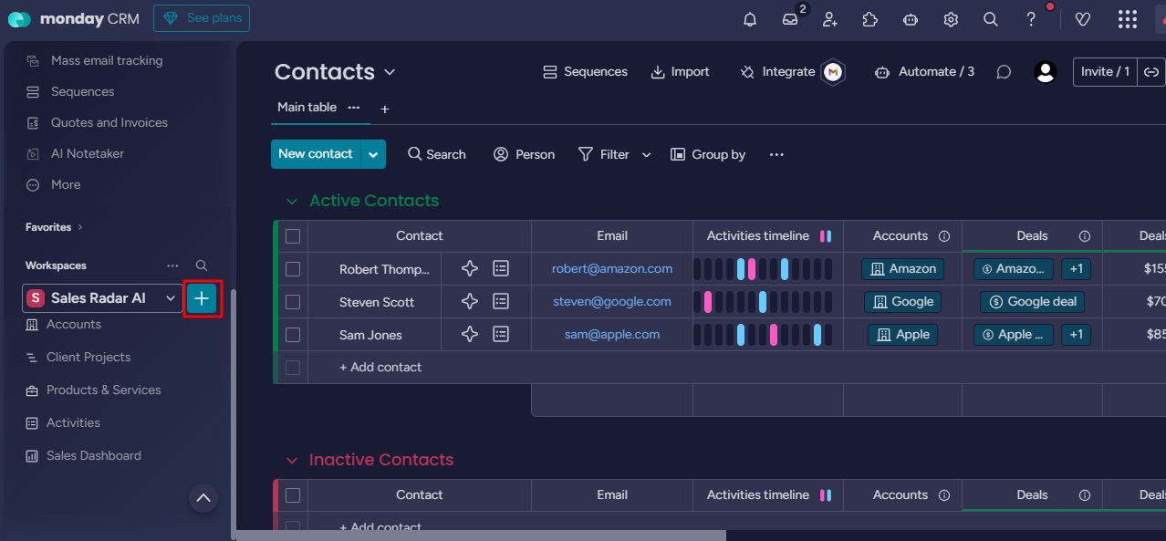Add a new board view tab

(385, 109)
